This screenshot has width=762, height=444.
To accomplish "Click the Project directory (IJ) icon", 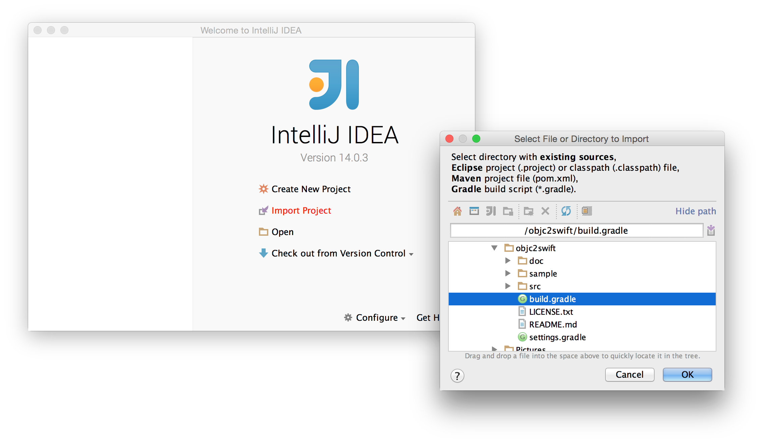I will coord(491,211).
